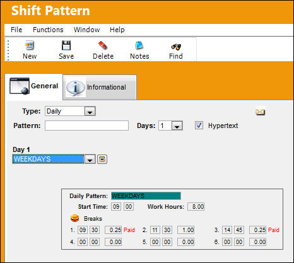Click the Daily Pattern WEEKDAYS field

[x=146, y=196]
